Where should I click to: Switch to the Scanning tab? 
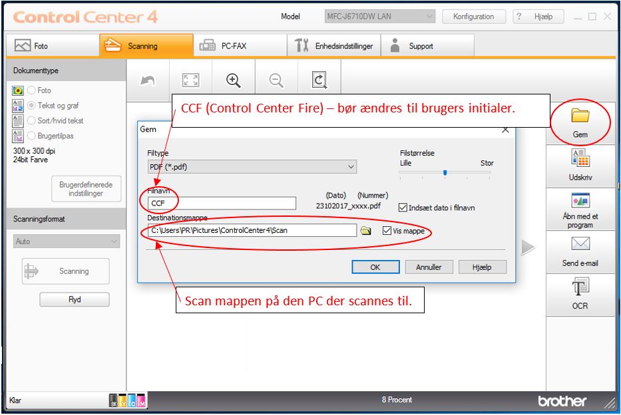[146, 46]
